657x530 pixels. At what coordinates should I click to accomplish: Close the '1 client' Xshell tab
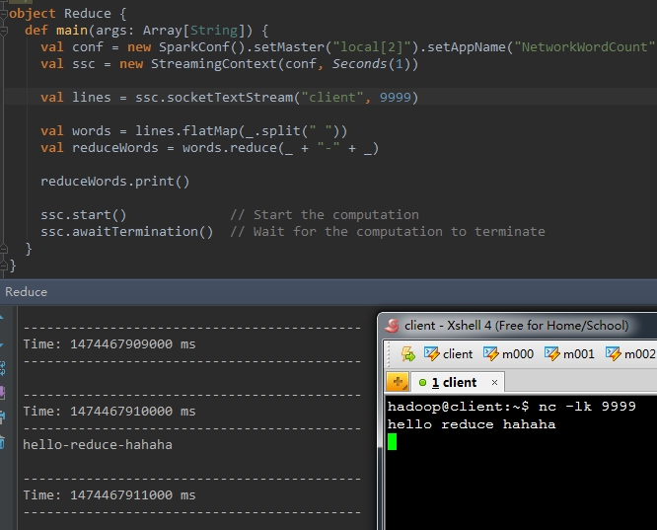[x=494, y=382]
